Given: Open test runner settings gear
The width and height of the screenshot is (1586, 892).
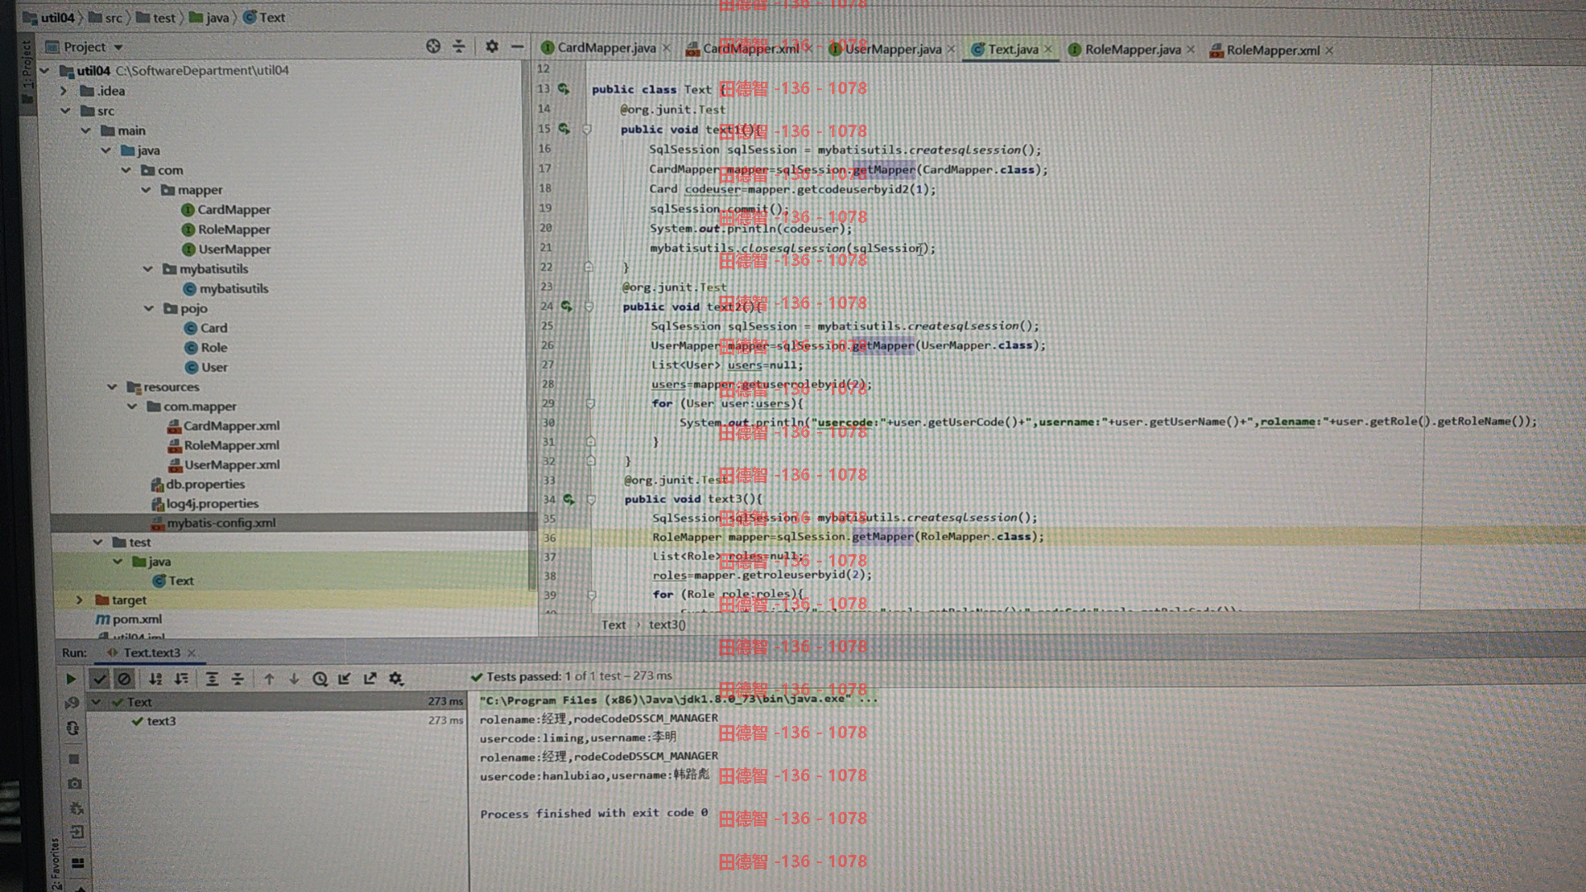Looking at the screenshot, I should (x=396, y=679).
